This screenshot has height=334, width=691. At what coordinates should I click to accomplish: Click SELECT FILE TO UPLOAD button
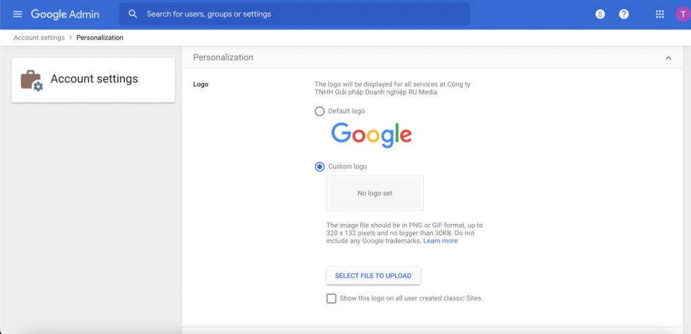click(373, 276)
